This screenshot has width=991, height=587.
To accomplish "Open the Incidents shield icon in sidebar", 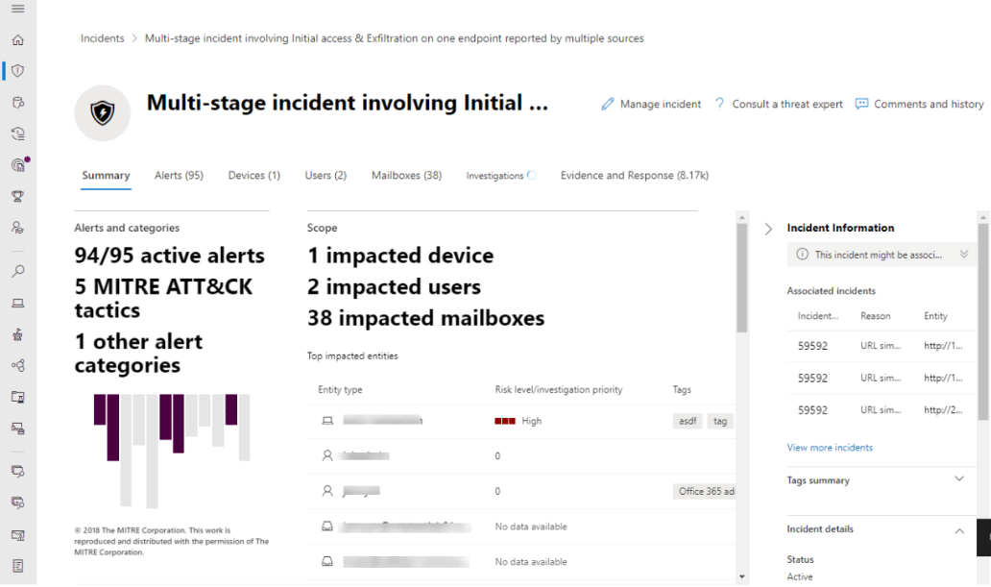I will tap(17, 71).
